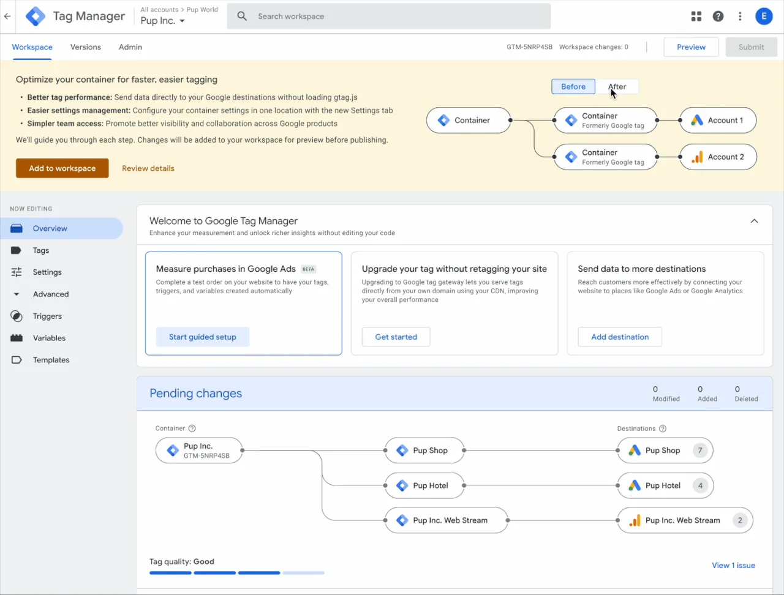The width and height of the screenshot is (784, 595).
Task: Click the Preview button
Action: pyautogui.click(x=691, y=47)
